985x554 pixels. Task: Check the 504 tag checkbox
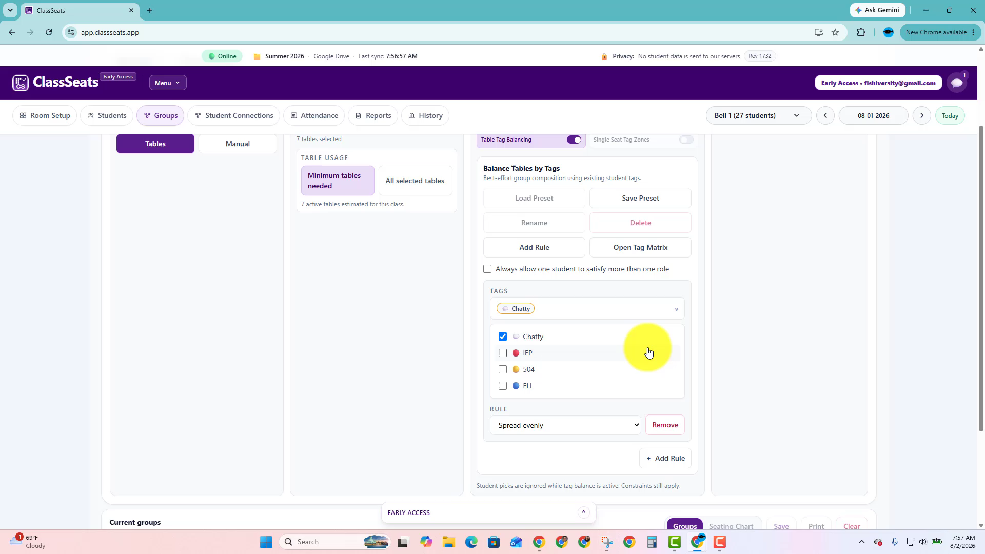pyautogui.click(x=503, y=369)
